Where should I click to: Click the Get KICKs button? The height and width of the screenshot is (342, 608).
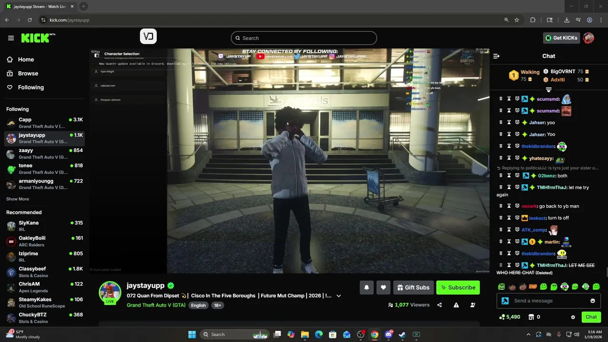point(561,38)
